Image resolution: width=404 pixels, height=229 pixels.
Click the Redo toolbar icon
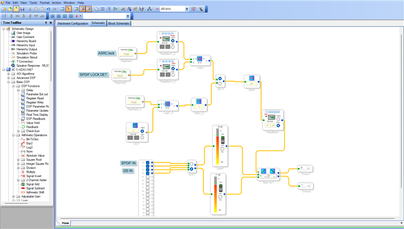54,9
